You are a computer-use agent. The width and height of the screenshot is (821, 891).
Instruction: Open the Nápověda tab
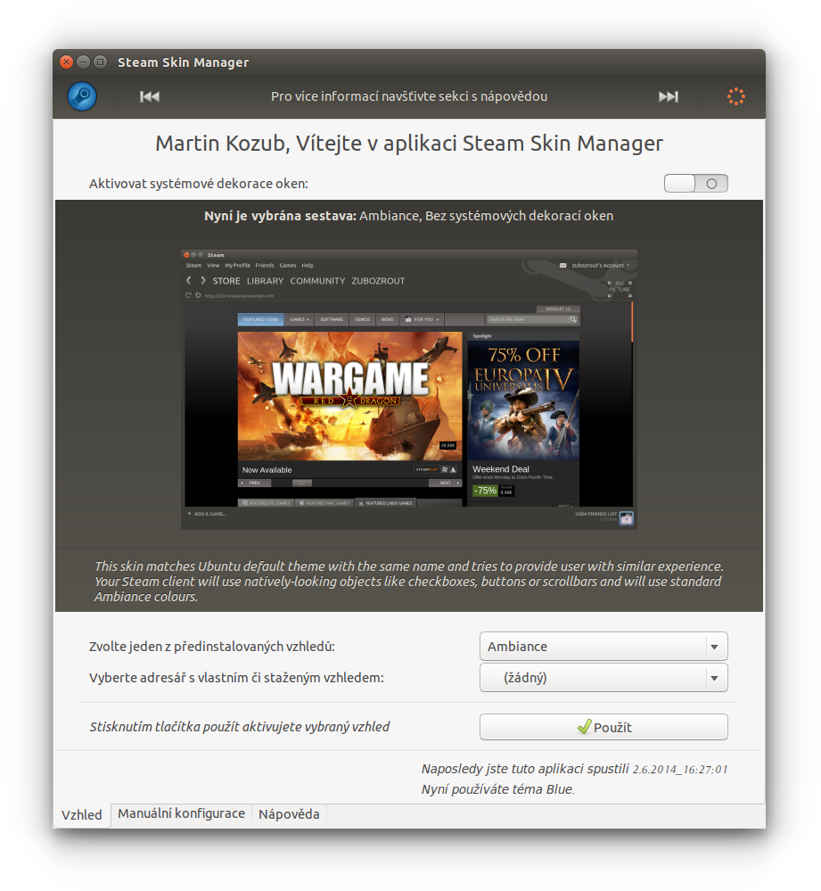289,813
